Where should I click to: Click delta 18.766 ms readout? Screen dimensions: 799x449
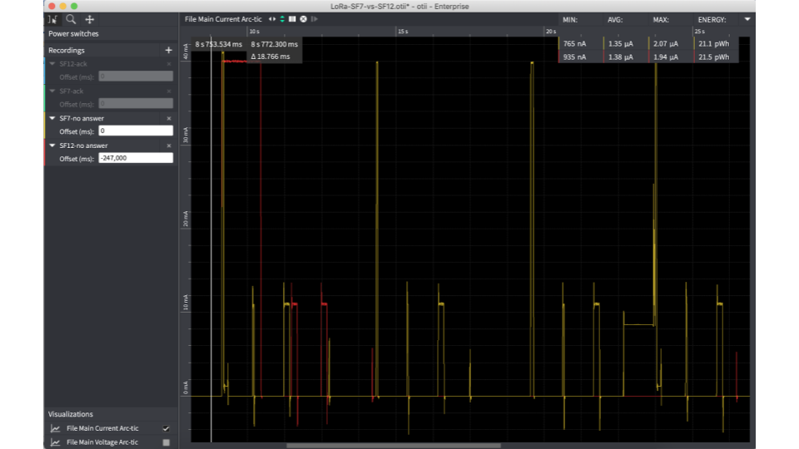(270, 57)
